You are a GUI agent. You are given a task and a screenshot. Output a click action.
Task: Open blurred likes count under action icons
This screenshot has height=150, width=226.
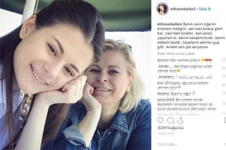[170, 128]
